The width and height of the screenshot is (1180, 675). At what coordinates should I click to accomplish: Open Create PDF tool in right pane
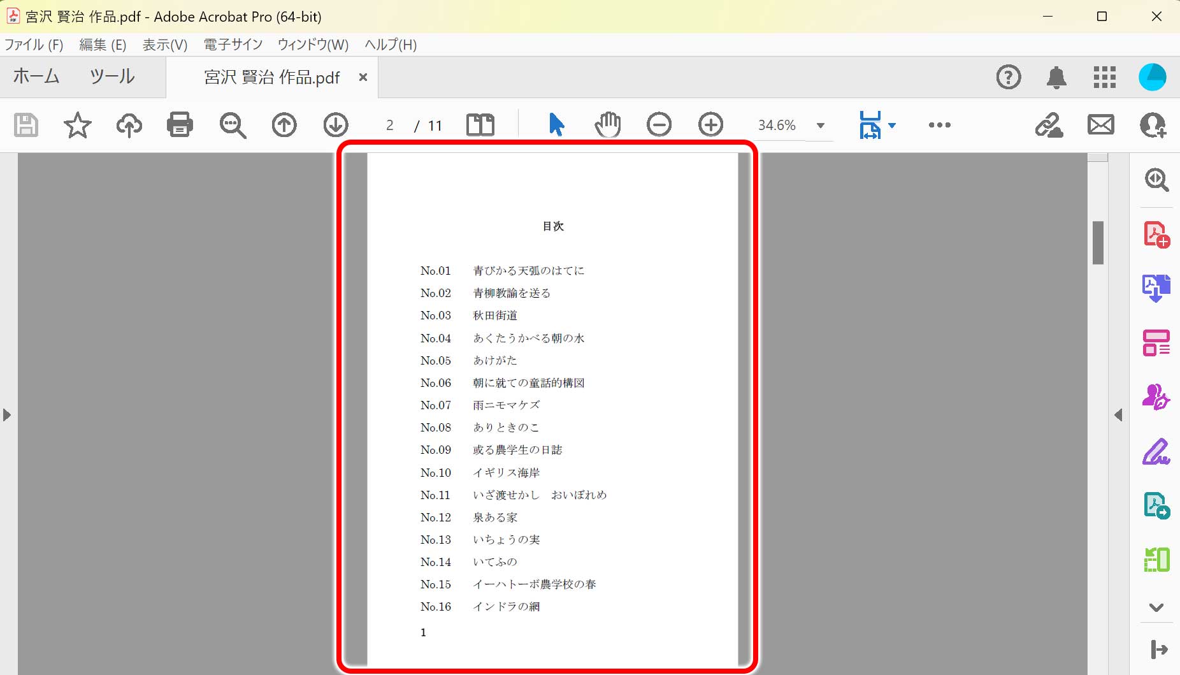click(1156, 234)
